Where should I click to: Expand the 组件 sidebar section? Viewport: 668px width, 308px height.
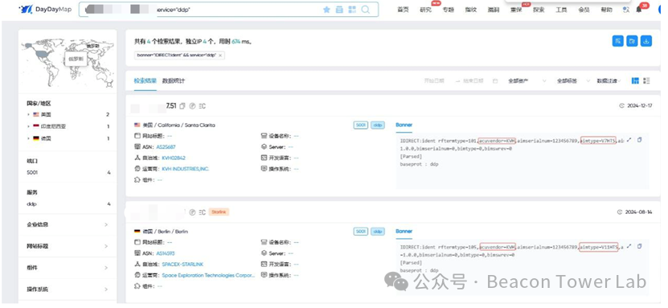(68, 268)
